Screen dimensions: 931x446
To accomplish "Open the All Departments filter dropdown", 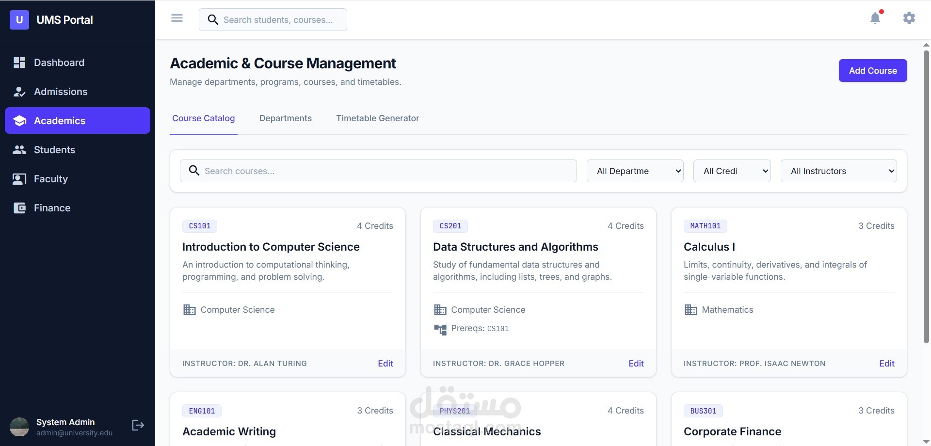I will [635, 171].
